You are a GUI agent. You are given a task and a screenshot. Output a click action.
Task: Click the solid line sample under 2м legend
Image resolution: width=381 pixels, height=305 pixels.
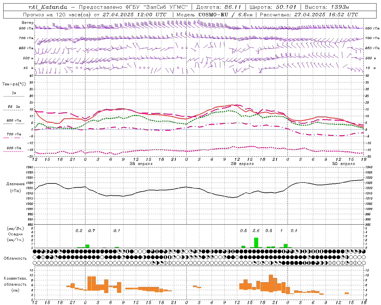14,97
